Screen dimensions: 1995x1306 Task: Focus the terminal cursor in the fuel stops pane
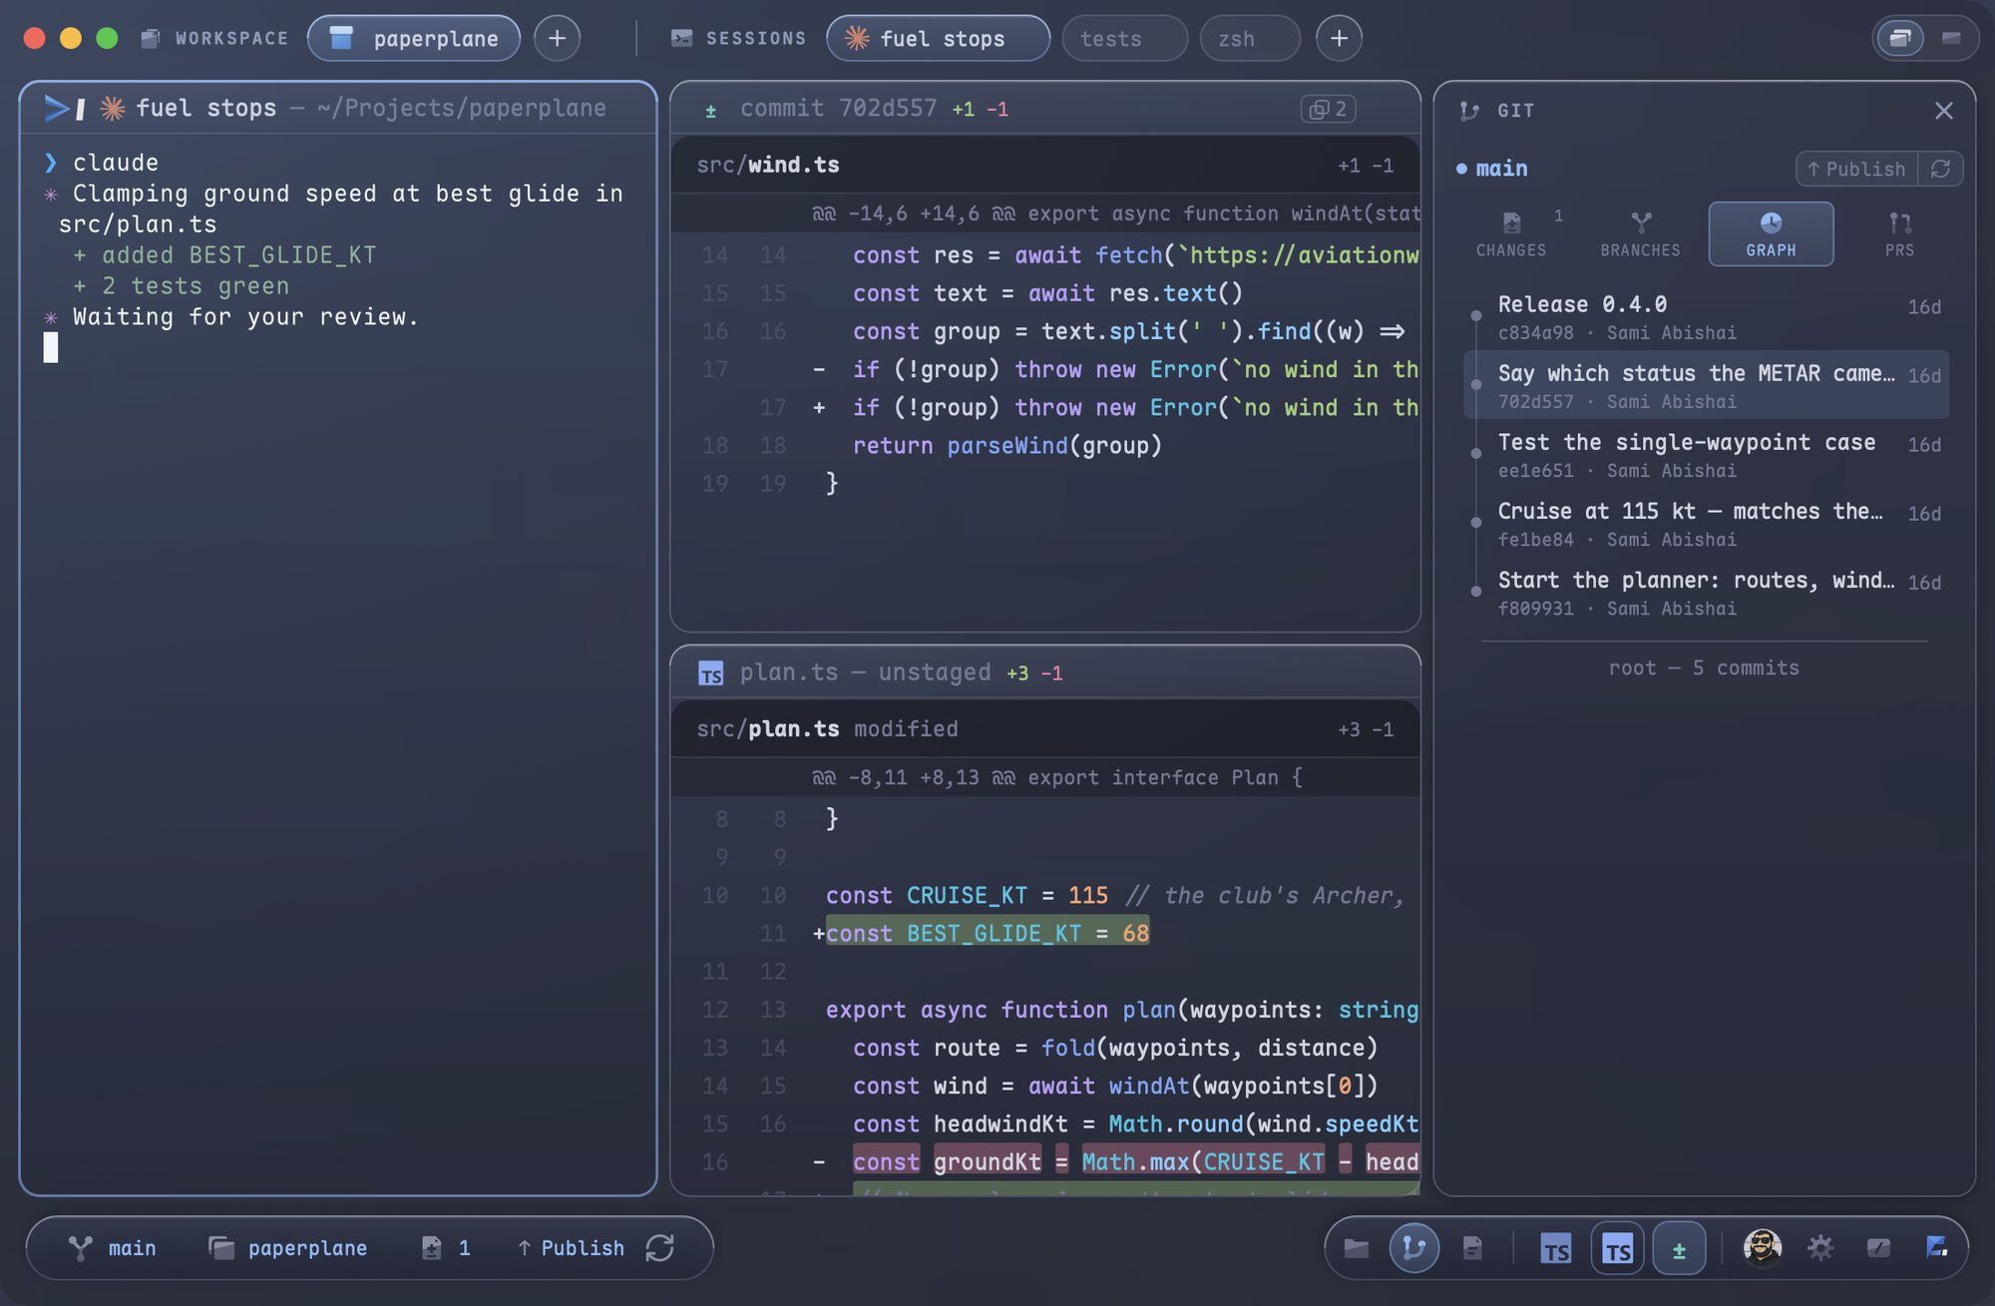pos(51,347)
